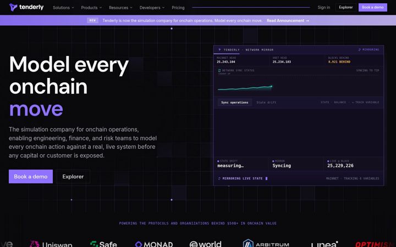Click the Network Sync Status icon
396x247 pixels.
pyautogui.click(x=219, y=71)
